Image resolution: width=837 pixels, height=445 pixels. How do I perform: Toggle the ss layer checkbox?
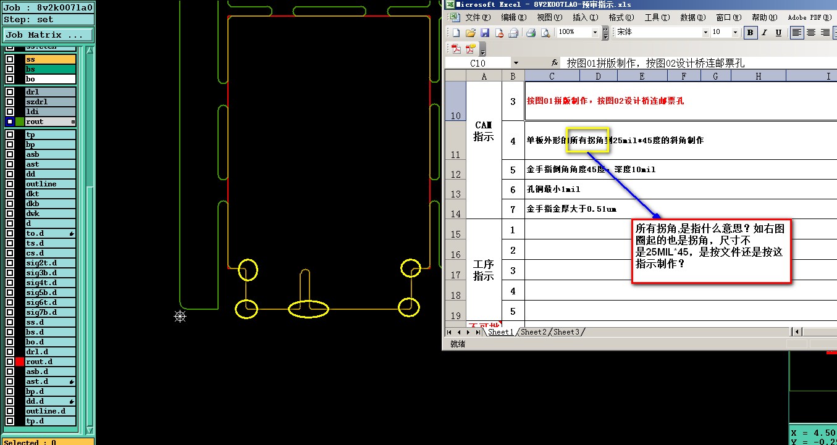[9, 59]
